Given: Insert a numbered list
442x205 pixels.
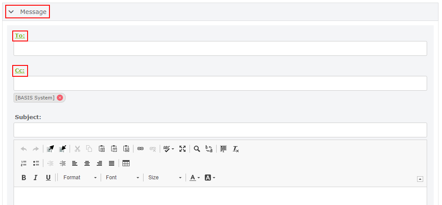Looking at the screenshot, I should pos(24,163).
